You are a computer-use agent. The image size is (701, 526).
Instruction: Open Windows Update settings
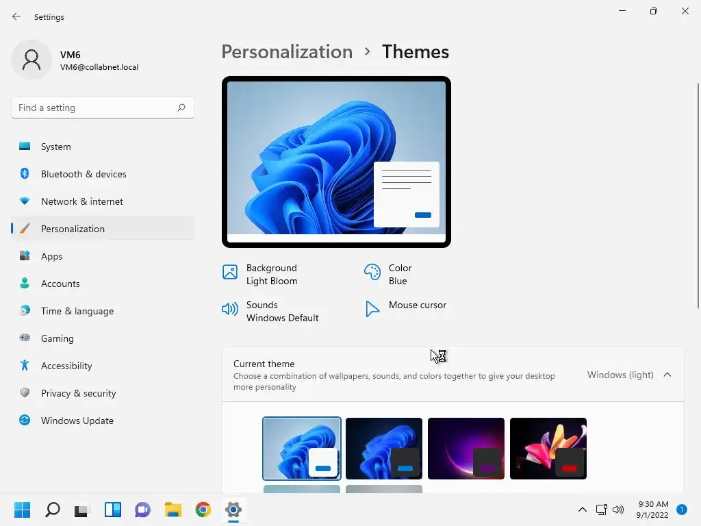click(x=103, y=420)
